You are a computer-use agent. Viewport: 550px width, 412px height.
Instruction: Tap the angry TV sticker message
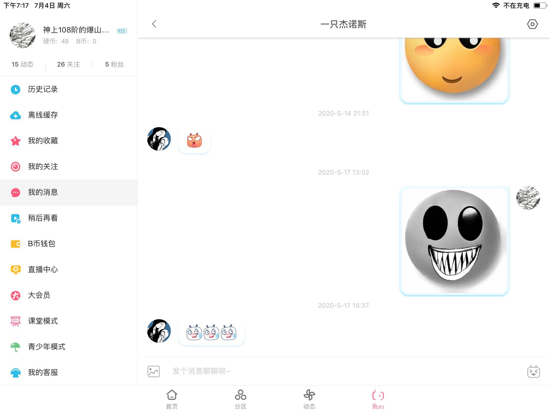(x=194, y=140)
